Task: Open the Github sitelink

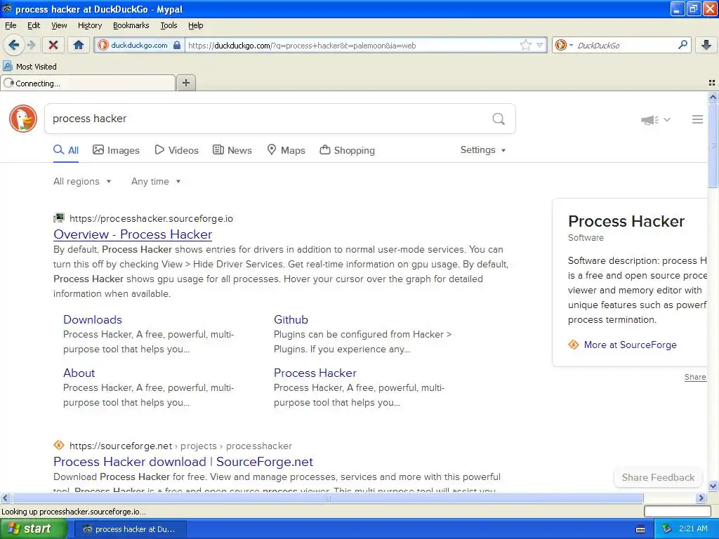Action: point(291,319)
